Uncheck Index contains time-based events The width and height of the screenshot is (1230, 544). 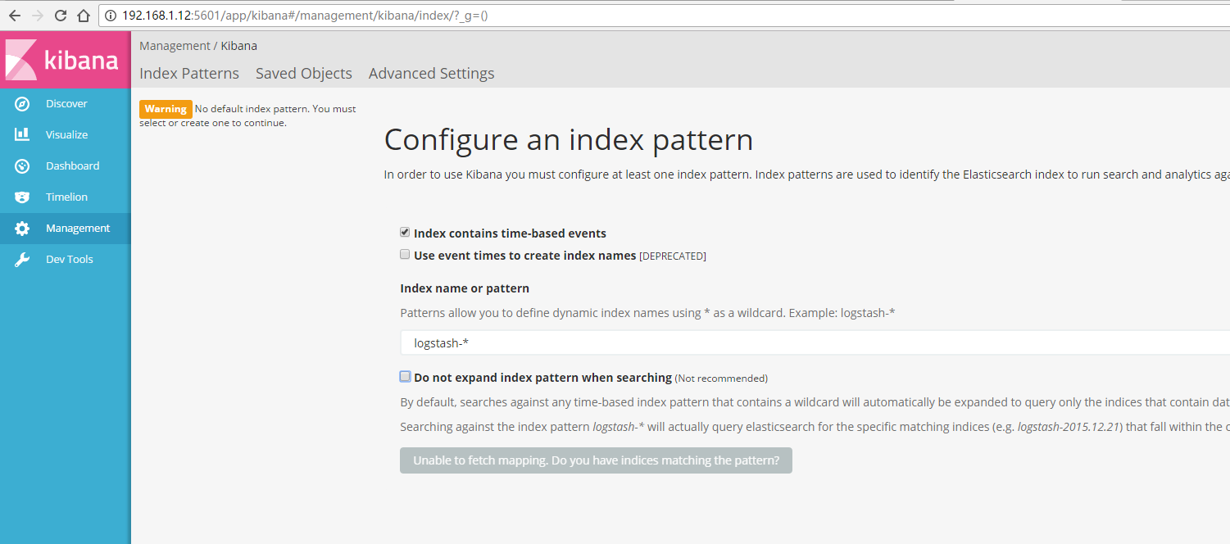[405, 233]
